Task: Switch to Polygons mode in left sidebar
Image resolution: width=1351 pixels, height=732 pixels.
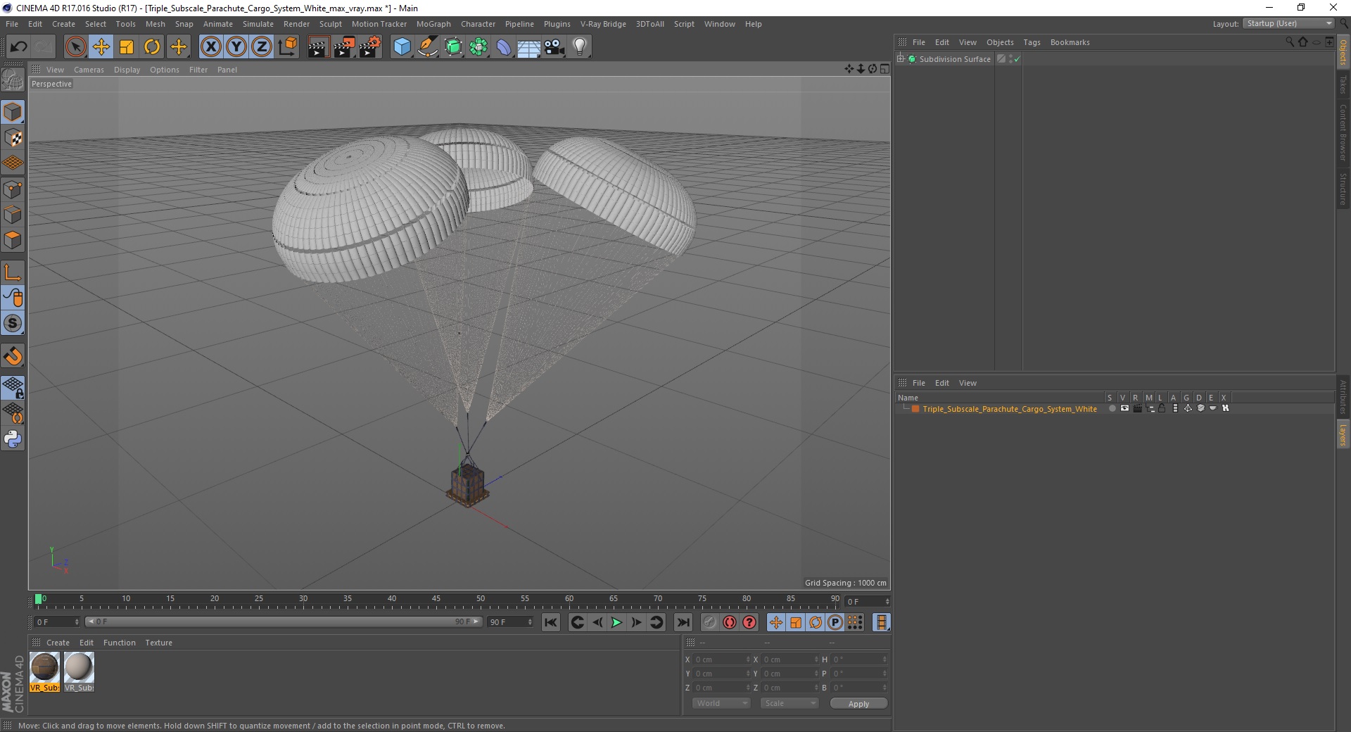Action: click(13, 240)
